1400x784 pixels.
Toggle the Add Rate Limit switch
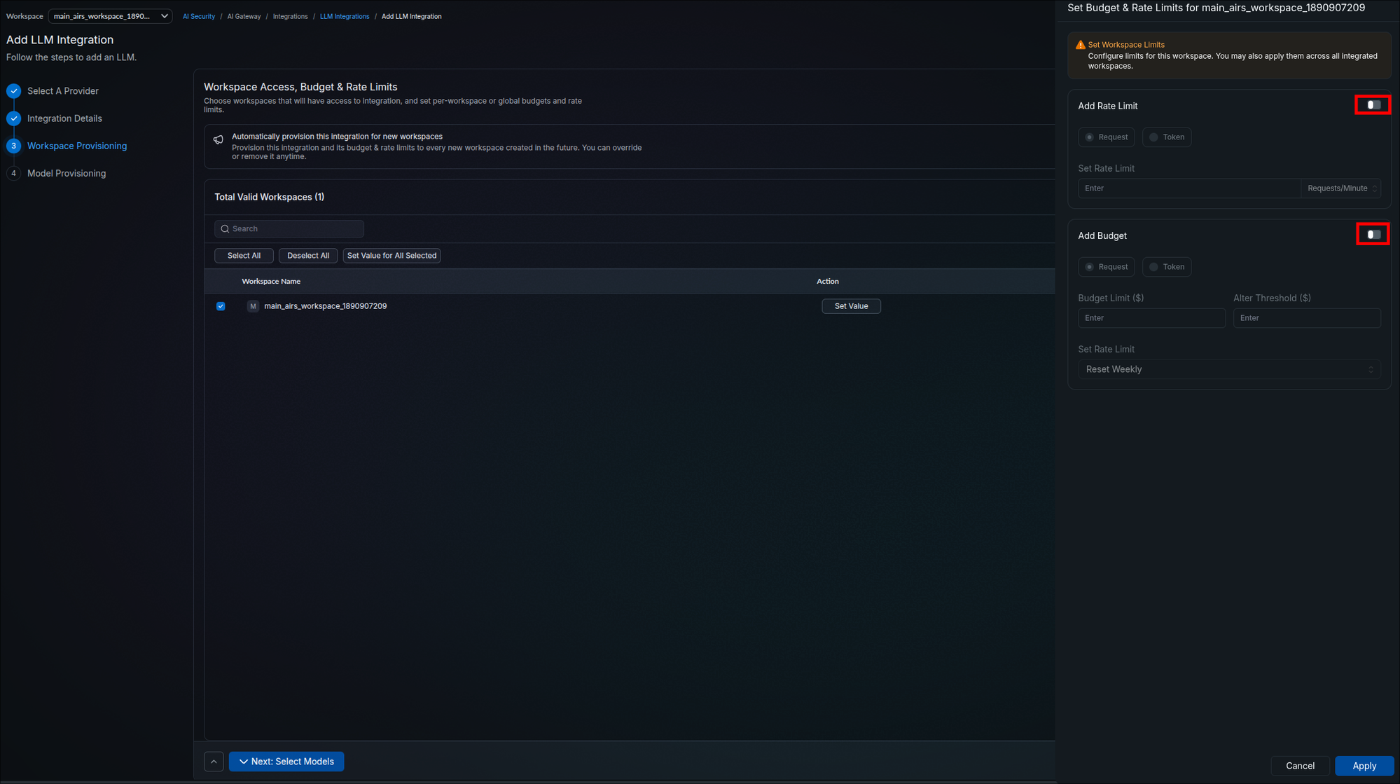(x=1373, y=105)
